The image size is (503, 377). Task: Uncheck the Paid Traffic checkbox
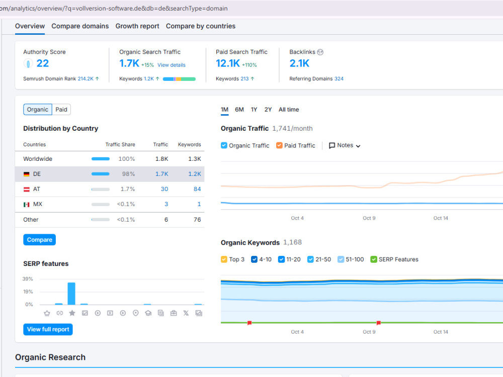point(279,146)
